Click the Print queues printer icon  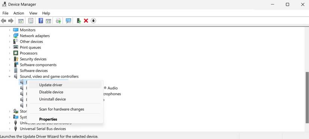[x=16, y=47]
